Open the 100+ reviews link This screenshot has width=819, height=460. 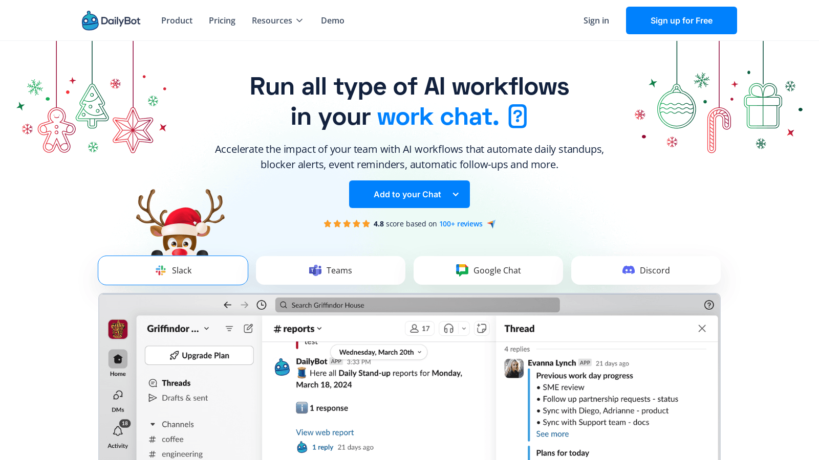coord(461,224)
